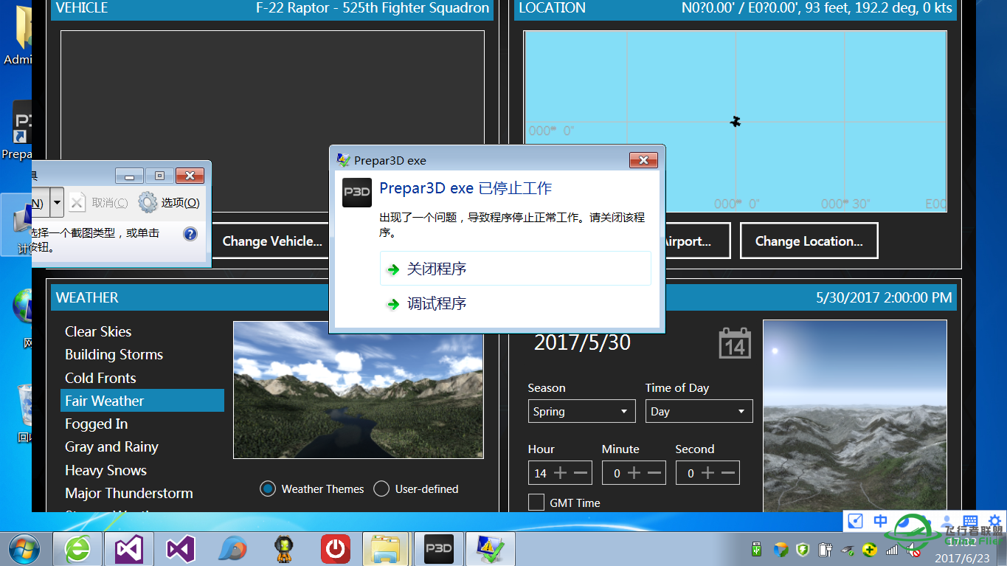Viewport: 1007px width, 566px height.
Task: Open the IME settings gear icon
Action: click(x=994, y=521)
